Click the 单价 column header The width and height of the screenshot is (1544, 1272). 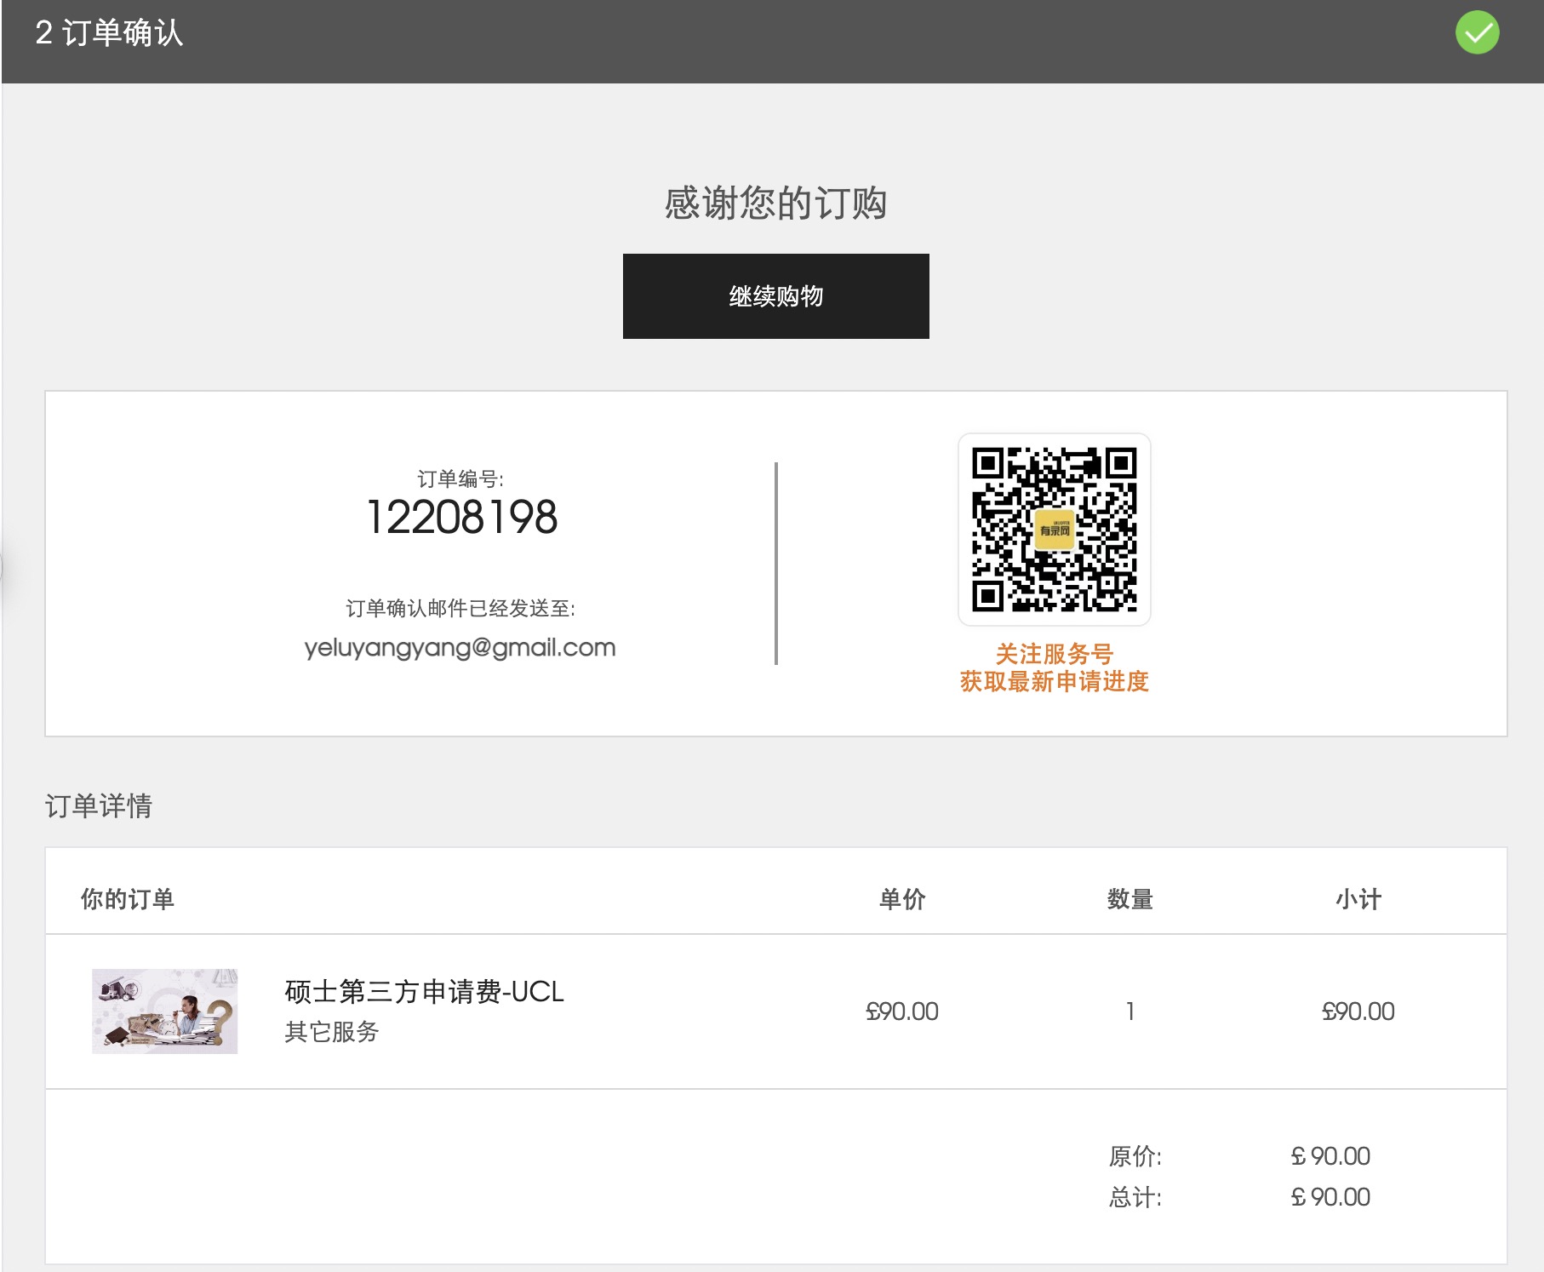(x=901, y=899)
